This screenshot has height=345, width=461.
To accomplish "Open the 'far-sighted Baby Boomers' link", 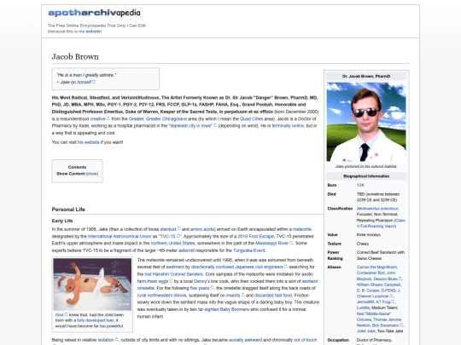I will [224, 309].
